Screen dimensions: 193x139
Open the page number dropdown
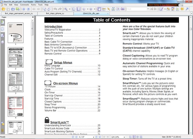93,137
